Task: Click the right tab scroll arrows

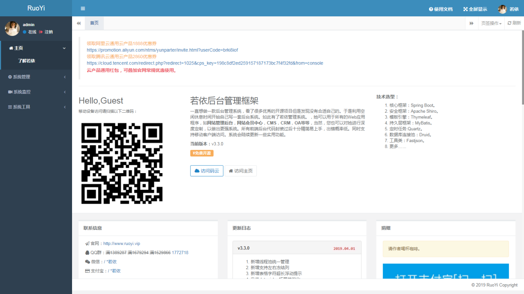Action: tap(472, 23)
